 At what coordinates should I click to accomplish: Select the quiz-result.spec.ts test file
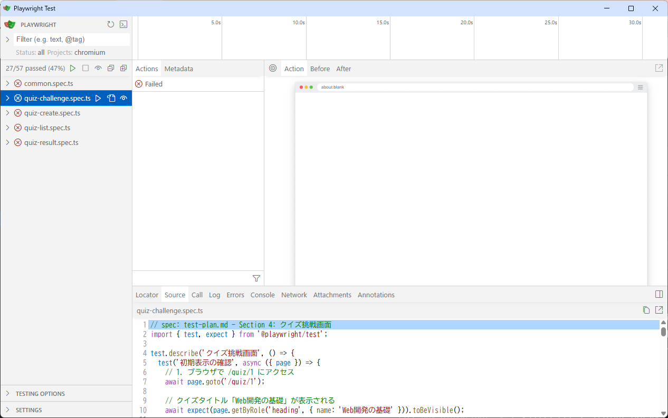[x=51, y=142]
